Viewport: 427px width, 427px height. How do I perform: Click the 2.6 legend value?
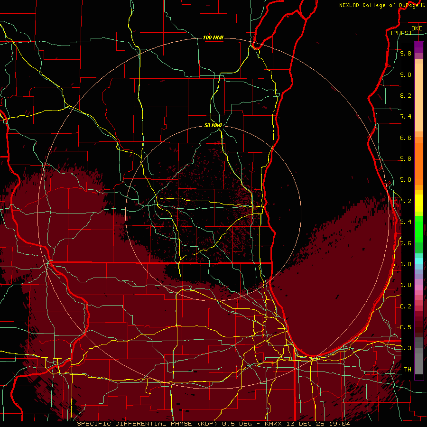(406, 243)
